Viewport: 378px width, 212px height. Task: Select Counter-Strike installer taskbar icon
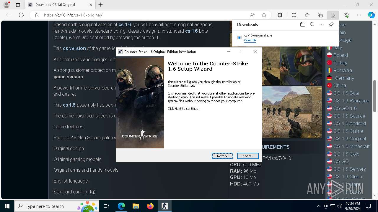click(165, 206)
